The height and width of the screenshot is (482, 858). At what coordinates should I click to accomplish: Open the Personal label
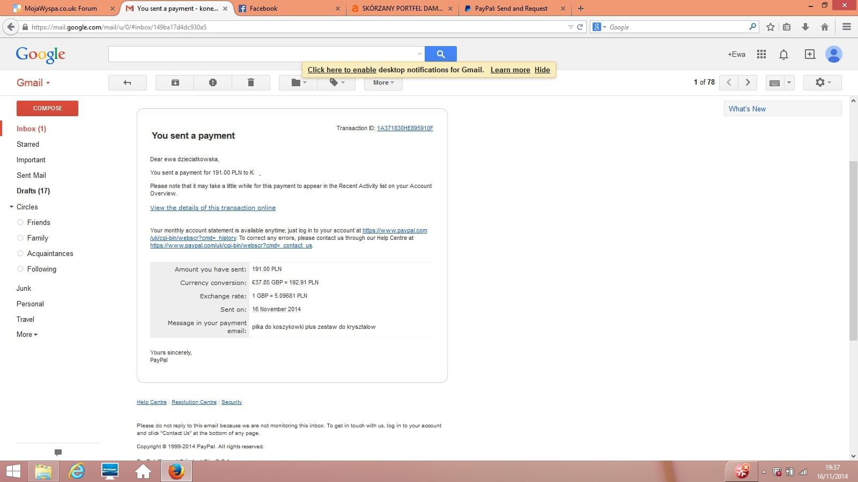click(x=30, y=304)
